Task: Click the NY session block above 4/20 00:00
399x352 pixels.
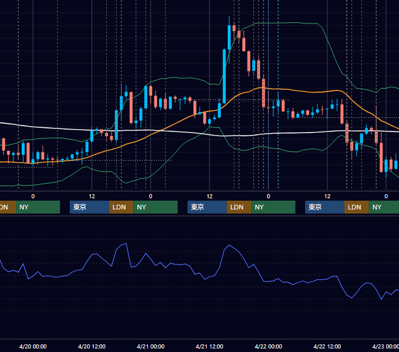Action: [x=38, y=207]
